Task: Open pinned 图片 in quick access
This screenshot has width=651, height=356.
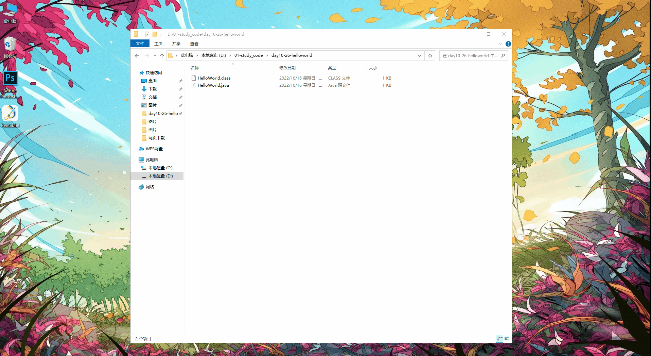Action: click(x=153, y=105)
